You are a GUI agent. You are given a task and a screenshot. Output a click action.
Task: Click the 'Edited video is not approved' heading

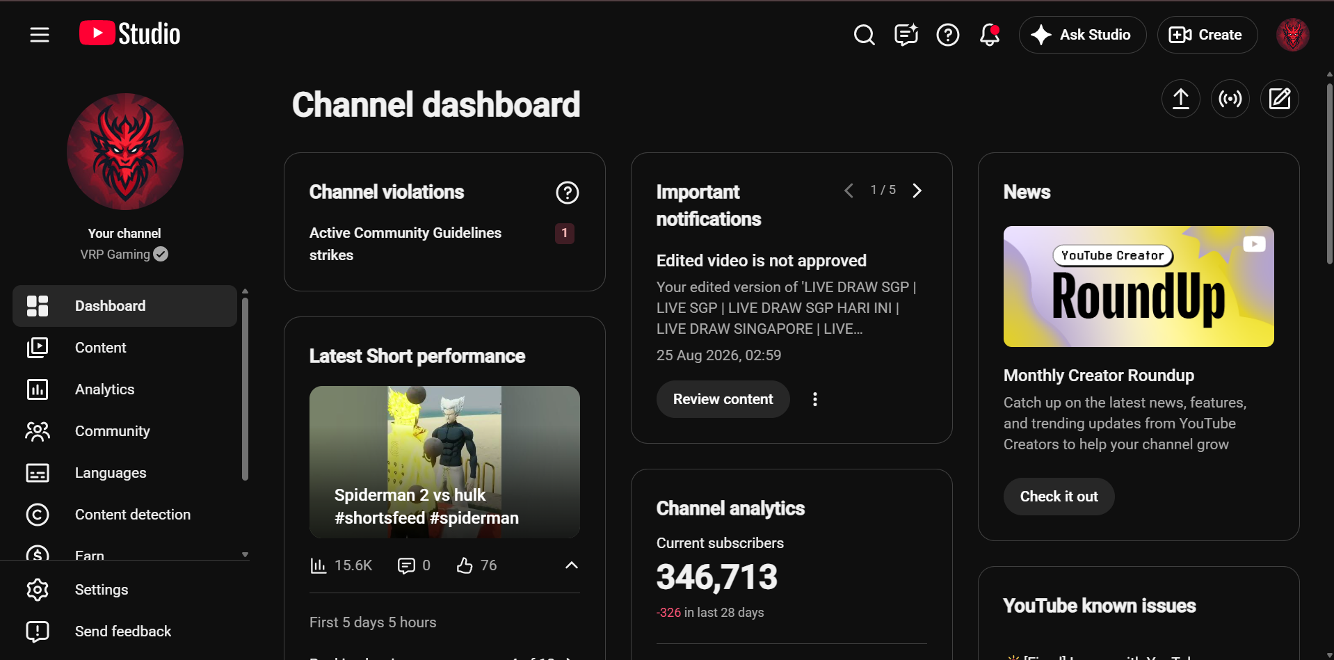(x=762, y=261)
